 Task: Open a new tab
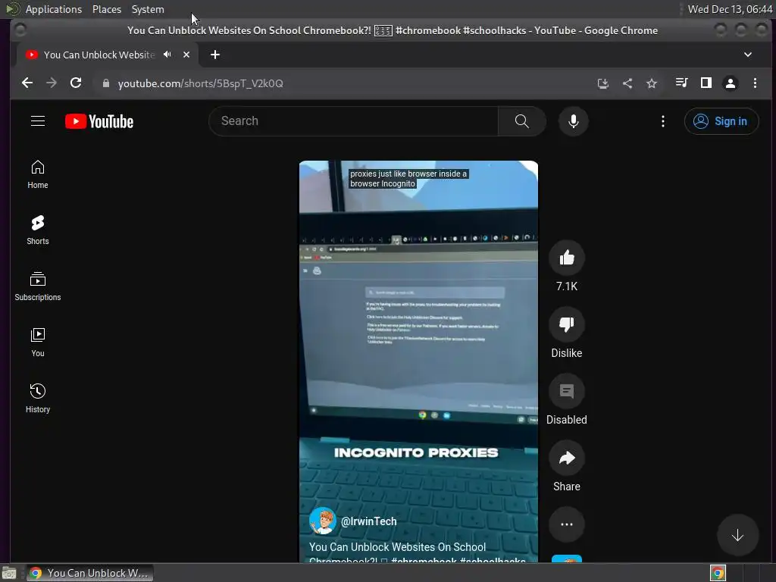[x=214, y=55]
